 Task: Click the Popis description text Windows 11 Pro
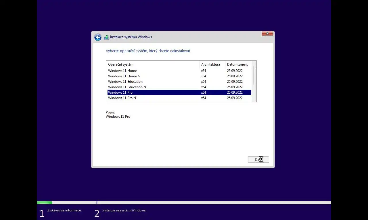click(x=118, y=117)
